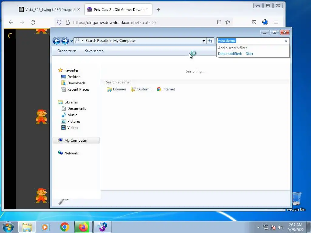Close the Petz Catz 2 tab
Screen dimensions: 311x233
point(147,9)
